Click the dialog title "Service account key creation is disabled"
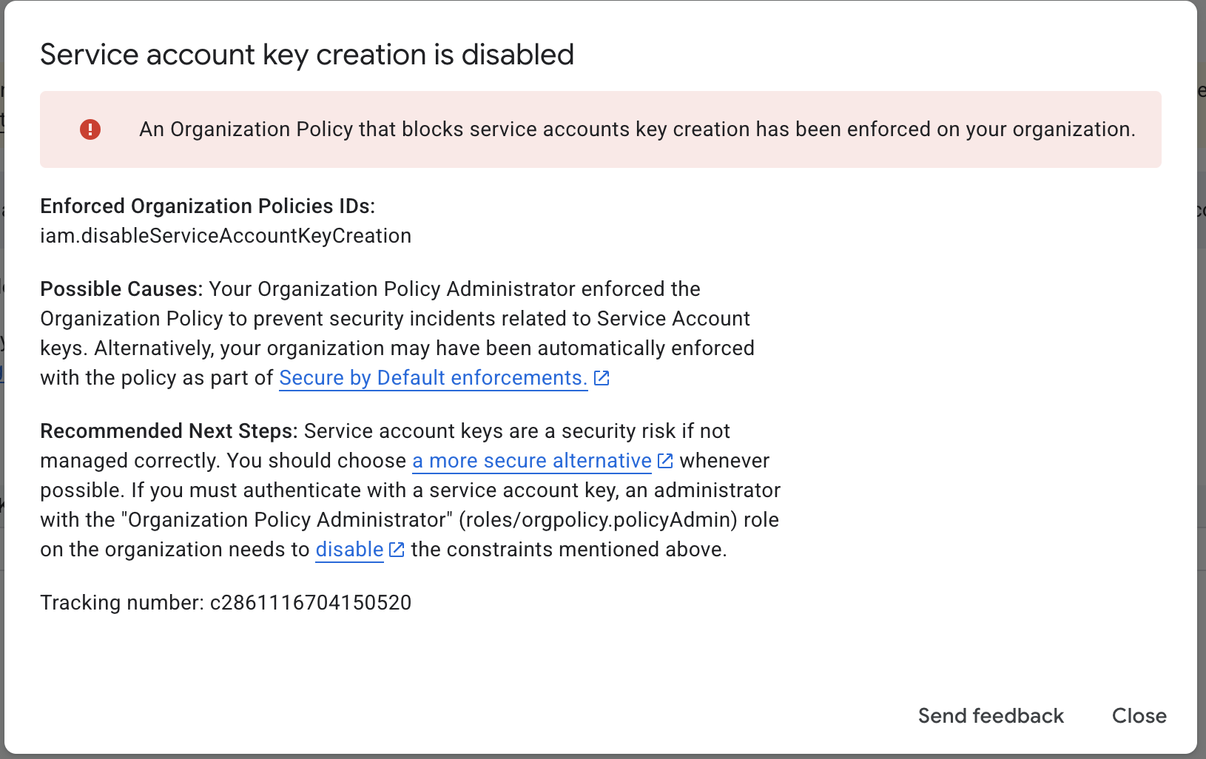Screen dimensions: 1206x759 307,53
